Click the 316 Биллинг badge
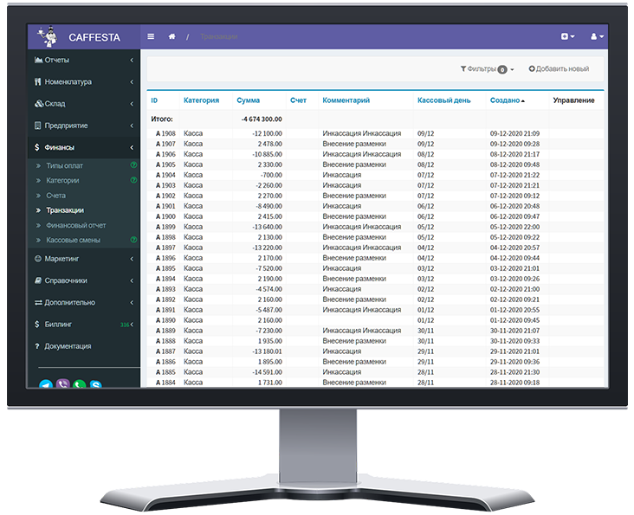The width and height of the screenshot is (634, 515). pos(125,325)
